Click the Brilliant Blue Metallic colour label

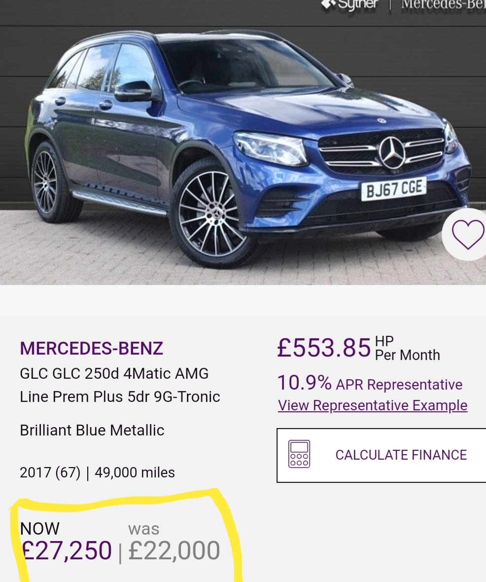click(x=92, y=430)
